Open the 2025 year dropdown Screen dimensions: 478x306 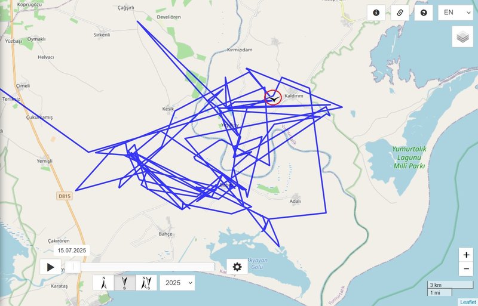point(177,283)
